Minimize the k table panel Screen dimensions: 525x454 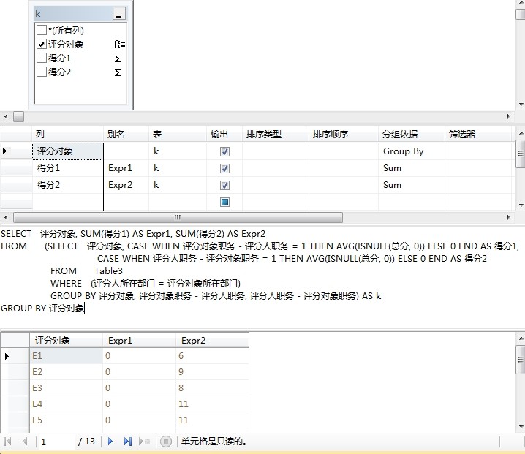pyautogui.click(x=119, y=14)
